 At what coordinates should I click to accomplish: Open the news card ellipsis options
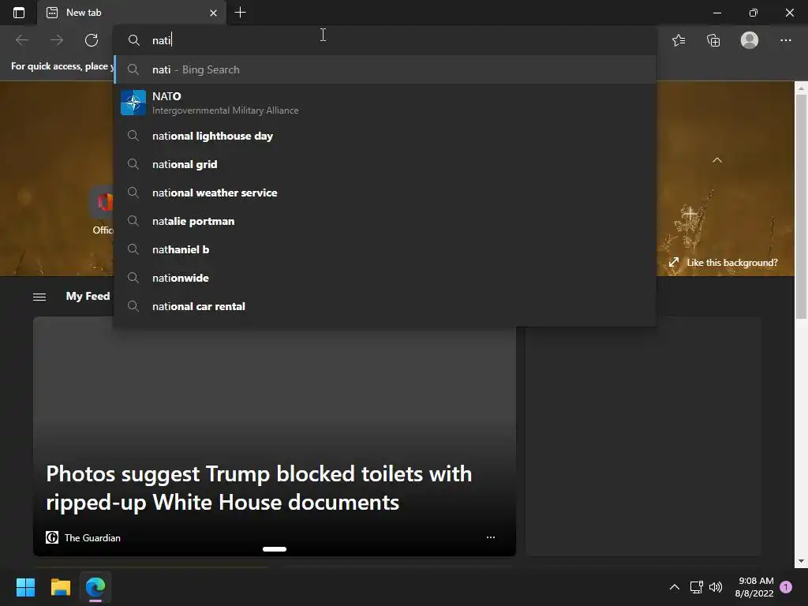491,537
